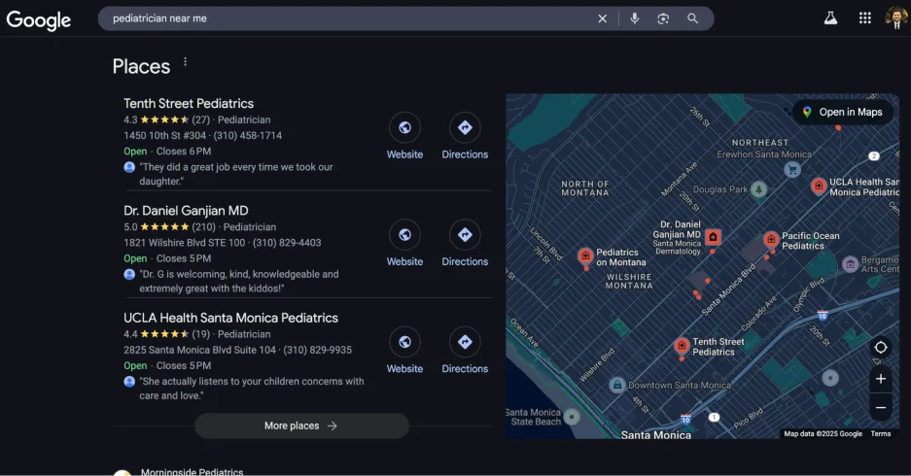Viewport: 911px width, 476px height.
Task: Submit search with the magnifying glass icon
Action: [692, 18]
